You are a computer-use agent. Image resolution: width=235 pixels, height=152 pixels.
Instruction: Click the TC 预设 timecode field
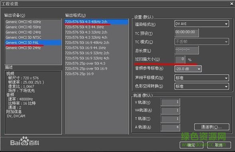pyautogui.click(x=187, y=33)
